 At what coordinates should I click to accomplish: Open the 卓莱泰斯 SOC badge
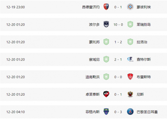click(106, 94)
